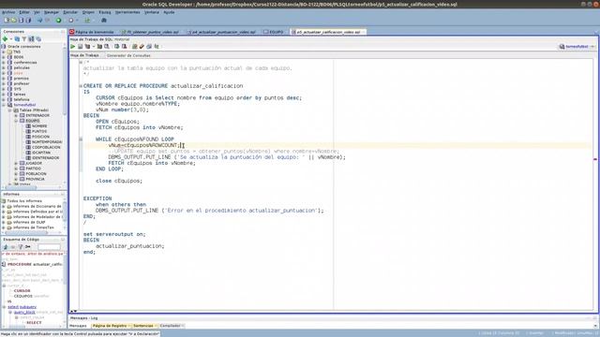
Task: Click the search field in Esquema de Código
Action: coord(49,247)
